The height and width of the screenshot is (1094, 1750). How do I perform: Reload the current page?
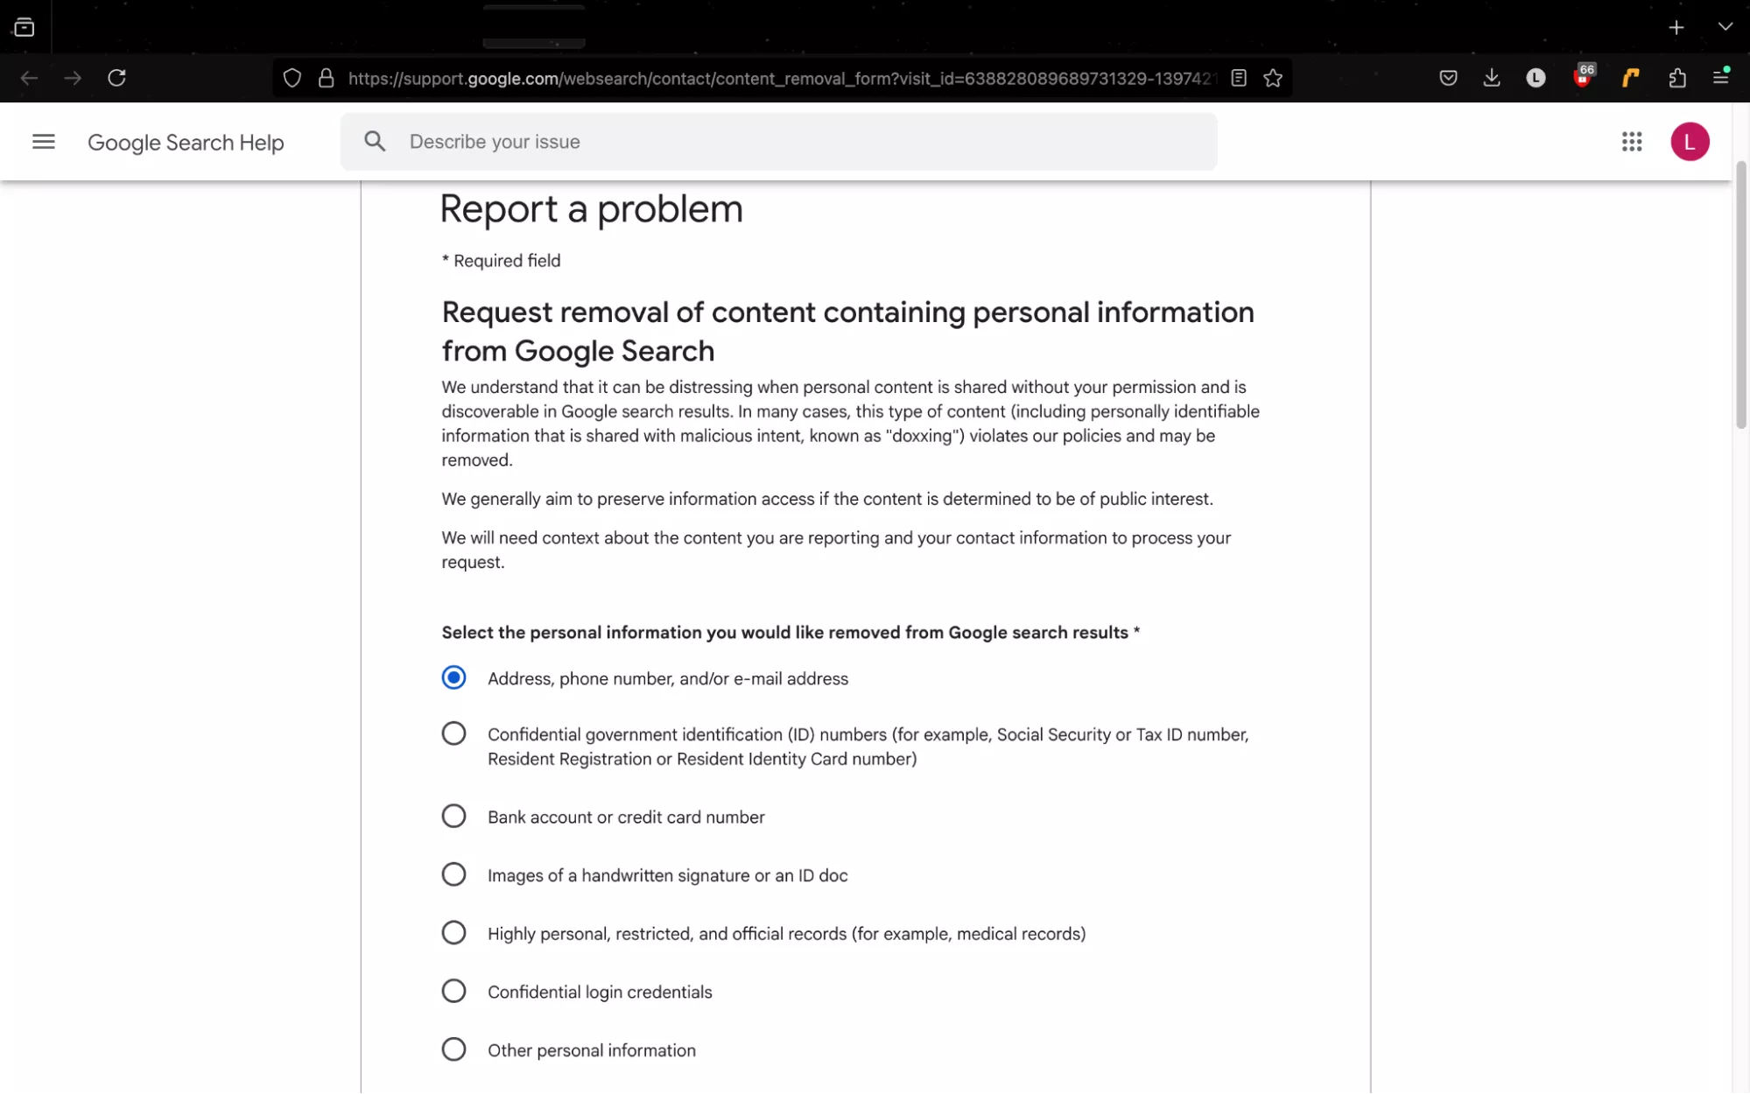[x=116, y=79]
